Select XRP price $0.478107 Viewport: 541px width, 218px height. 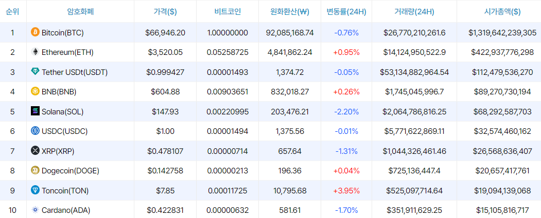point(165,151)
